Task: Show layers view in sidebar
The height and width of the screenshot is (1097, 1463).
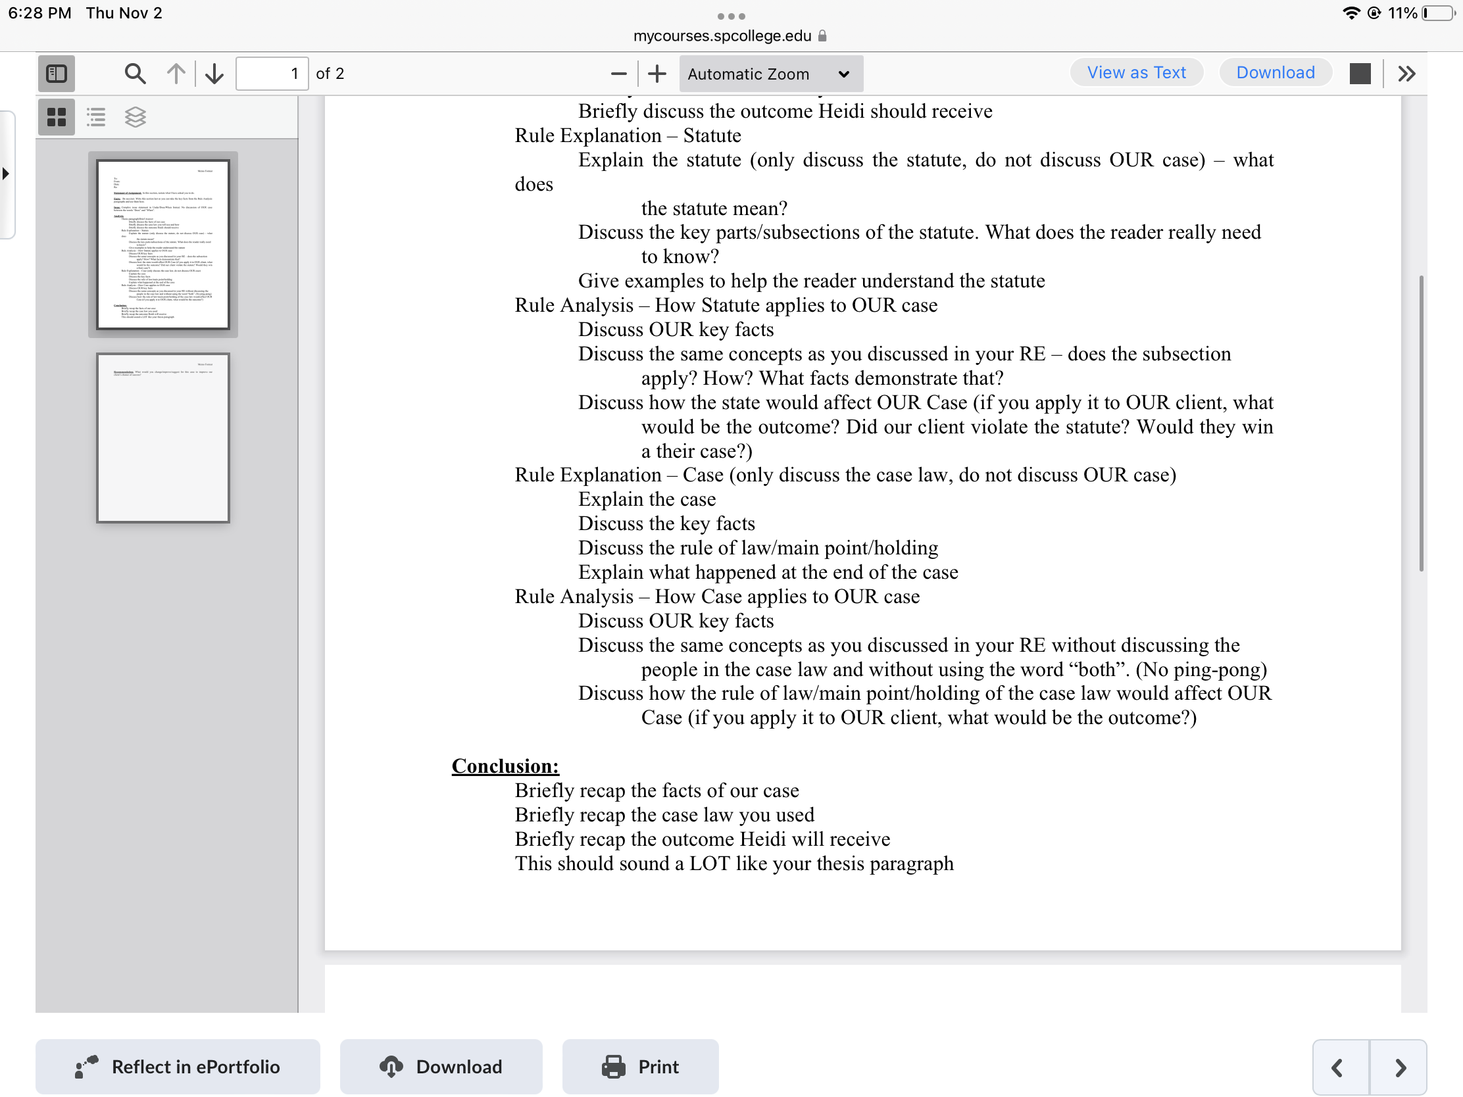Action: tap(135, 117)
